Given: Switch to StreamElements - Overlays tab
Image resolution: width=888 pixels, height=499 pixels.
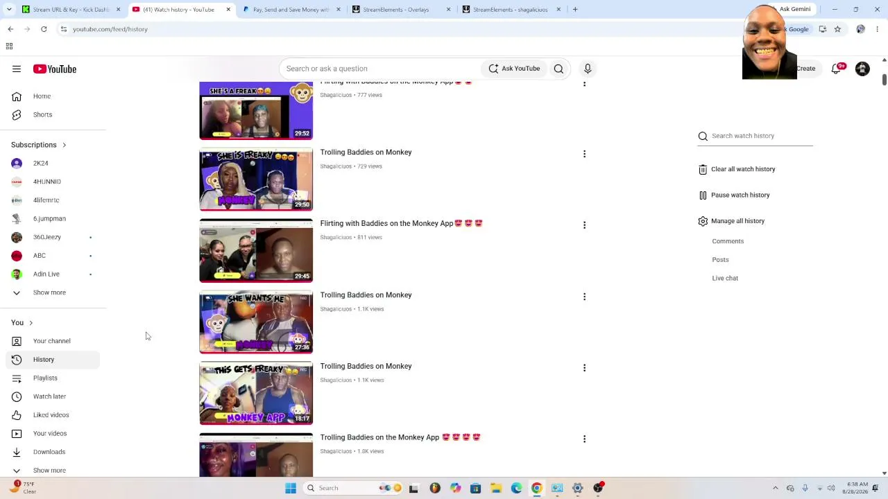Looking at the screenshot, I should coord(401,10).
